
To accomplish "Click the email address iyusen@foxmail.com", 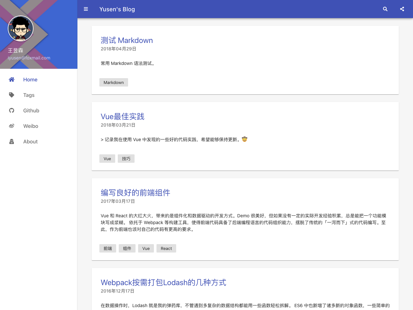I will [x=29, y=57].
